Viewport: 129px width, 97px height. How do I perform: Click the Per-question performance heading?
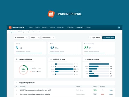pos(27,83)
